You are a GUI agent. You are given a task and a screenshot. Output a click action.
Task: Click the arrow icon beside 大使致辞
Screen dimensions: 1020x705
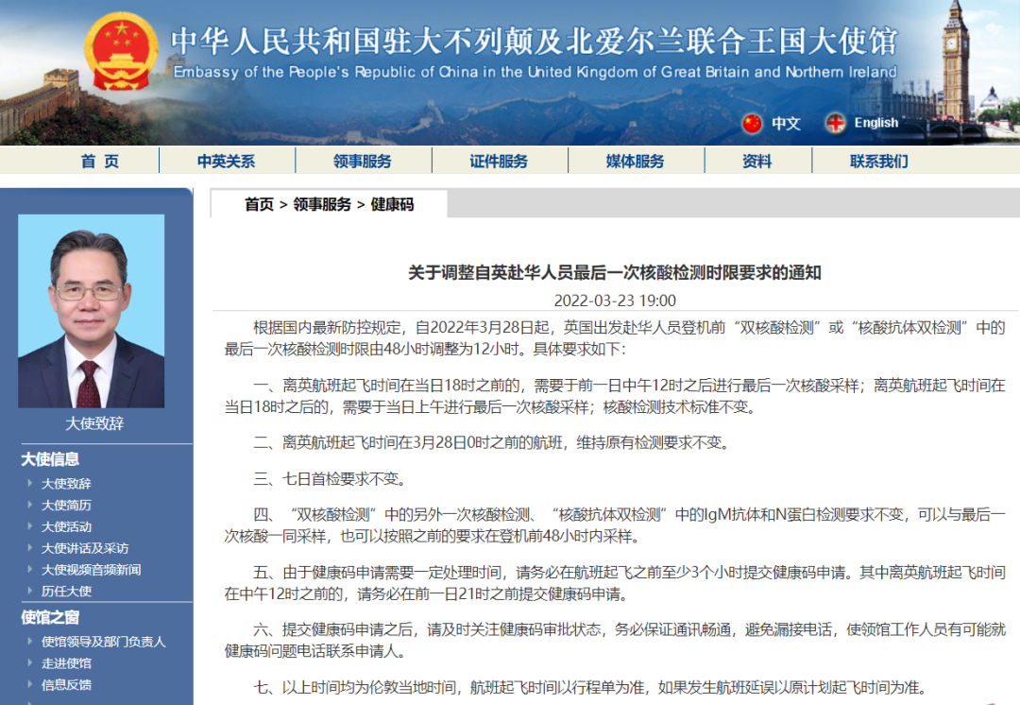point(32,483)
